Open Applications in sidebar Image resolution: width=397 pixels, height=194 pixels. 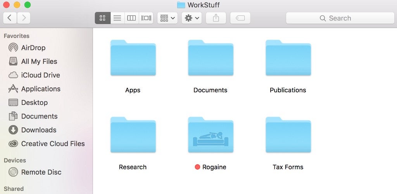(x=47, y=89)
